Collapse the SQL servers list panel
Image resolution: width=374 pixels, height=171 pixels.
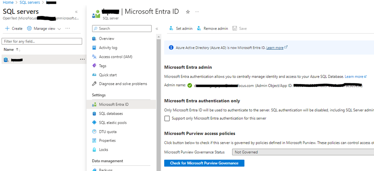point(76,12)
